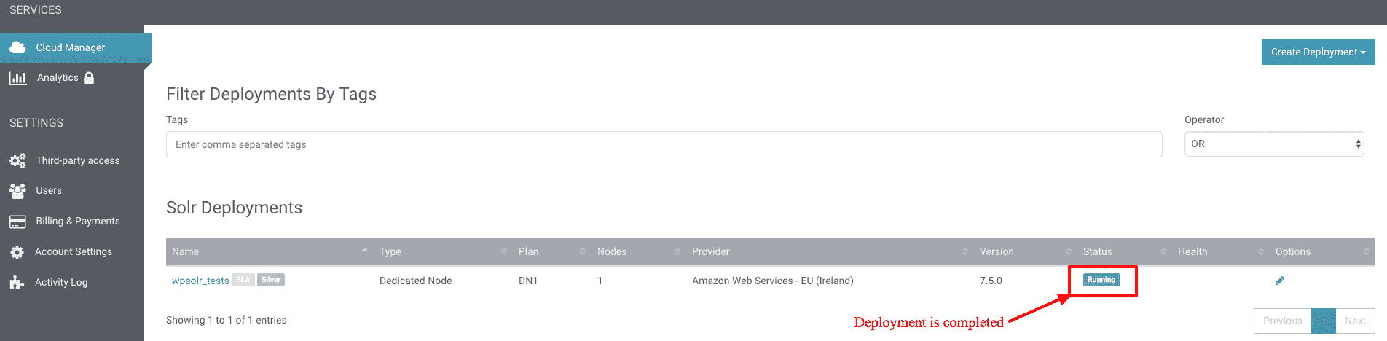
Task: Focus the comma separated tags field
Action: tap(664, 144)
